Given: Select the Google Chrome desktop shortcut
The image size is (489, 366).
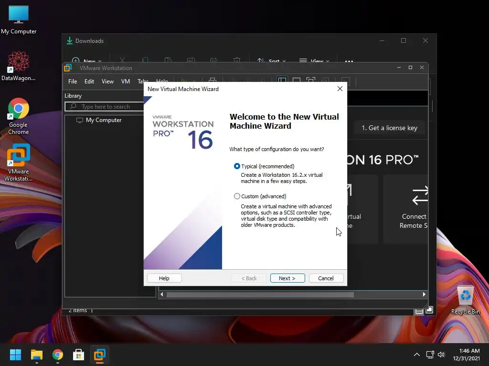Looking at the screenshot, I should (x=19, y=116).
